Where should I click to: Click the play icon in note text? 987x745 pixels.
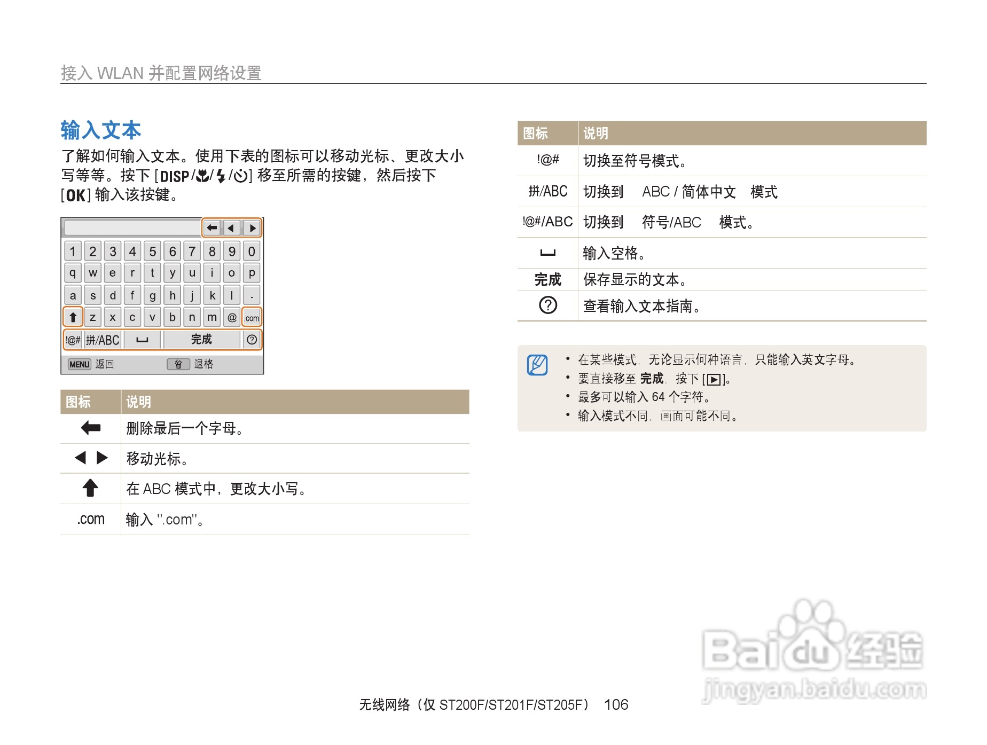click(714, 380)
